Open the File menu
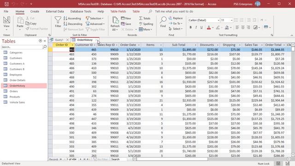This screenshot has width=295, height=166. (6, 12)
